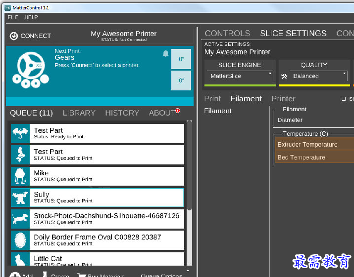Image resolution: width=354 pixels, height=277 pixels.
Task: Click the My Awesome Printer header name
Action: 124,34
